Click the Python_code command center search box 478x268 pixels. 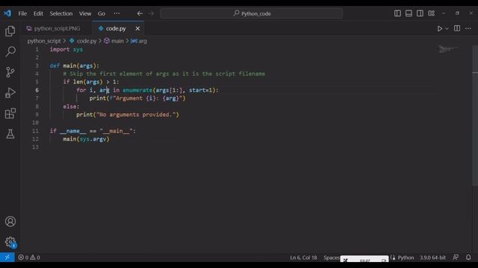(252, 13)
